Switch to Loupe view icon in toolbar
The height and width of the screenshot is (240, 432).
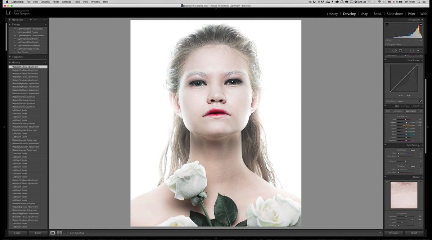(x=53, y=233)
